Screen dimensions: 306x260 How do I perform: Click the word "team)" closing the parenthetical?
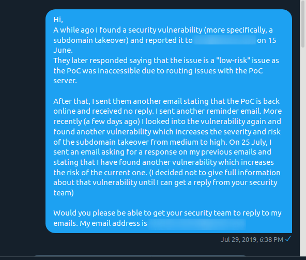[64, 193]
